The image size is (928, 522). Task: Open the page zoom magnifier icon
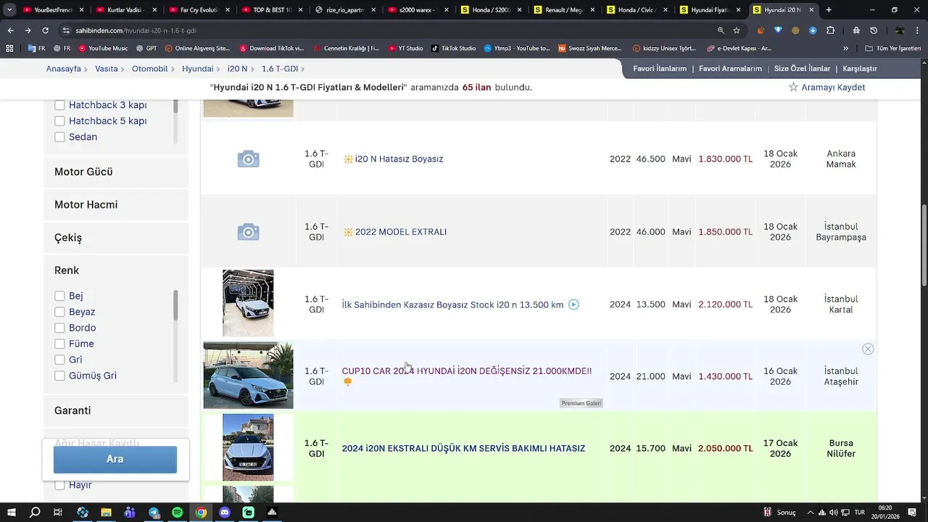click(721, 30)
